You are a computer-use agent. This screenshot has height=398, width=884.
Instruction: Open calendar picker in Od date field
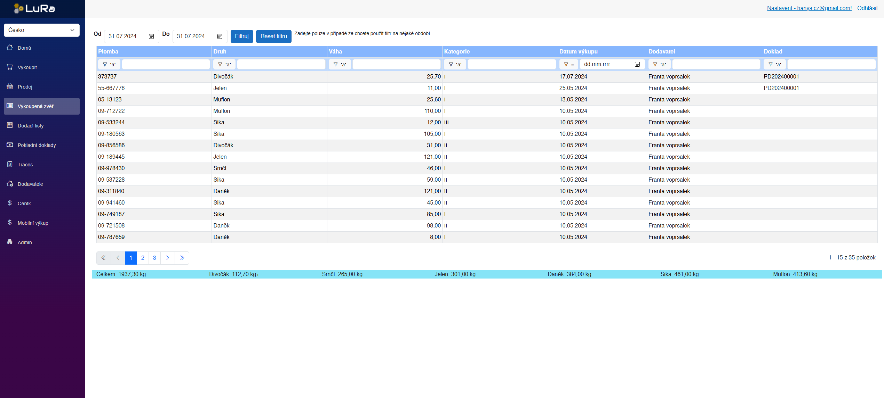151,36
